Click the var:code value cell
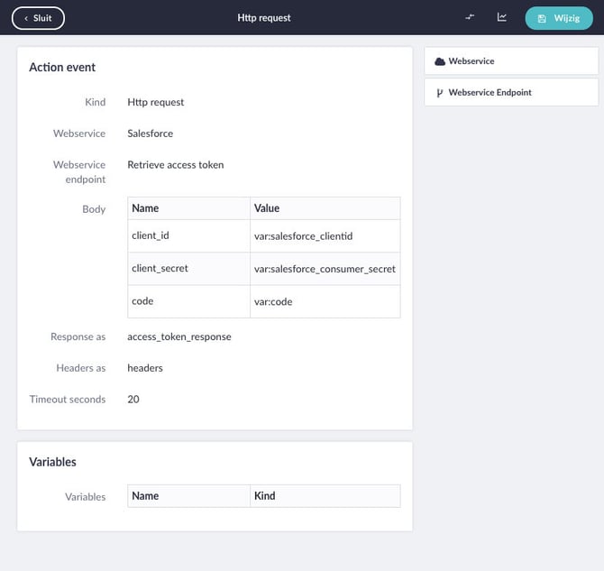The image size is (604, 571). 325,301
